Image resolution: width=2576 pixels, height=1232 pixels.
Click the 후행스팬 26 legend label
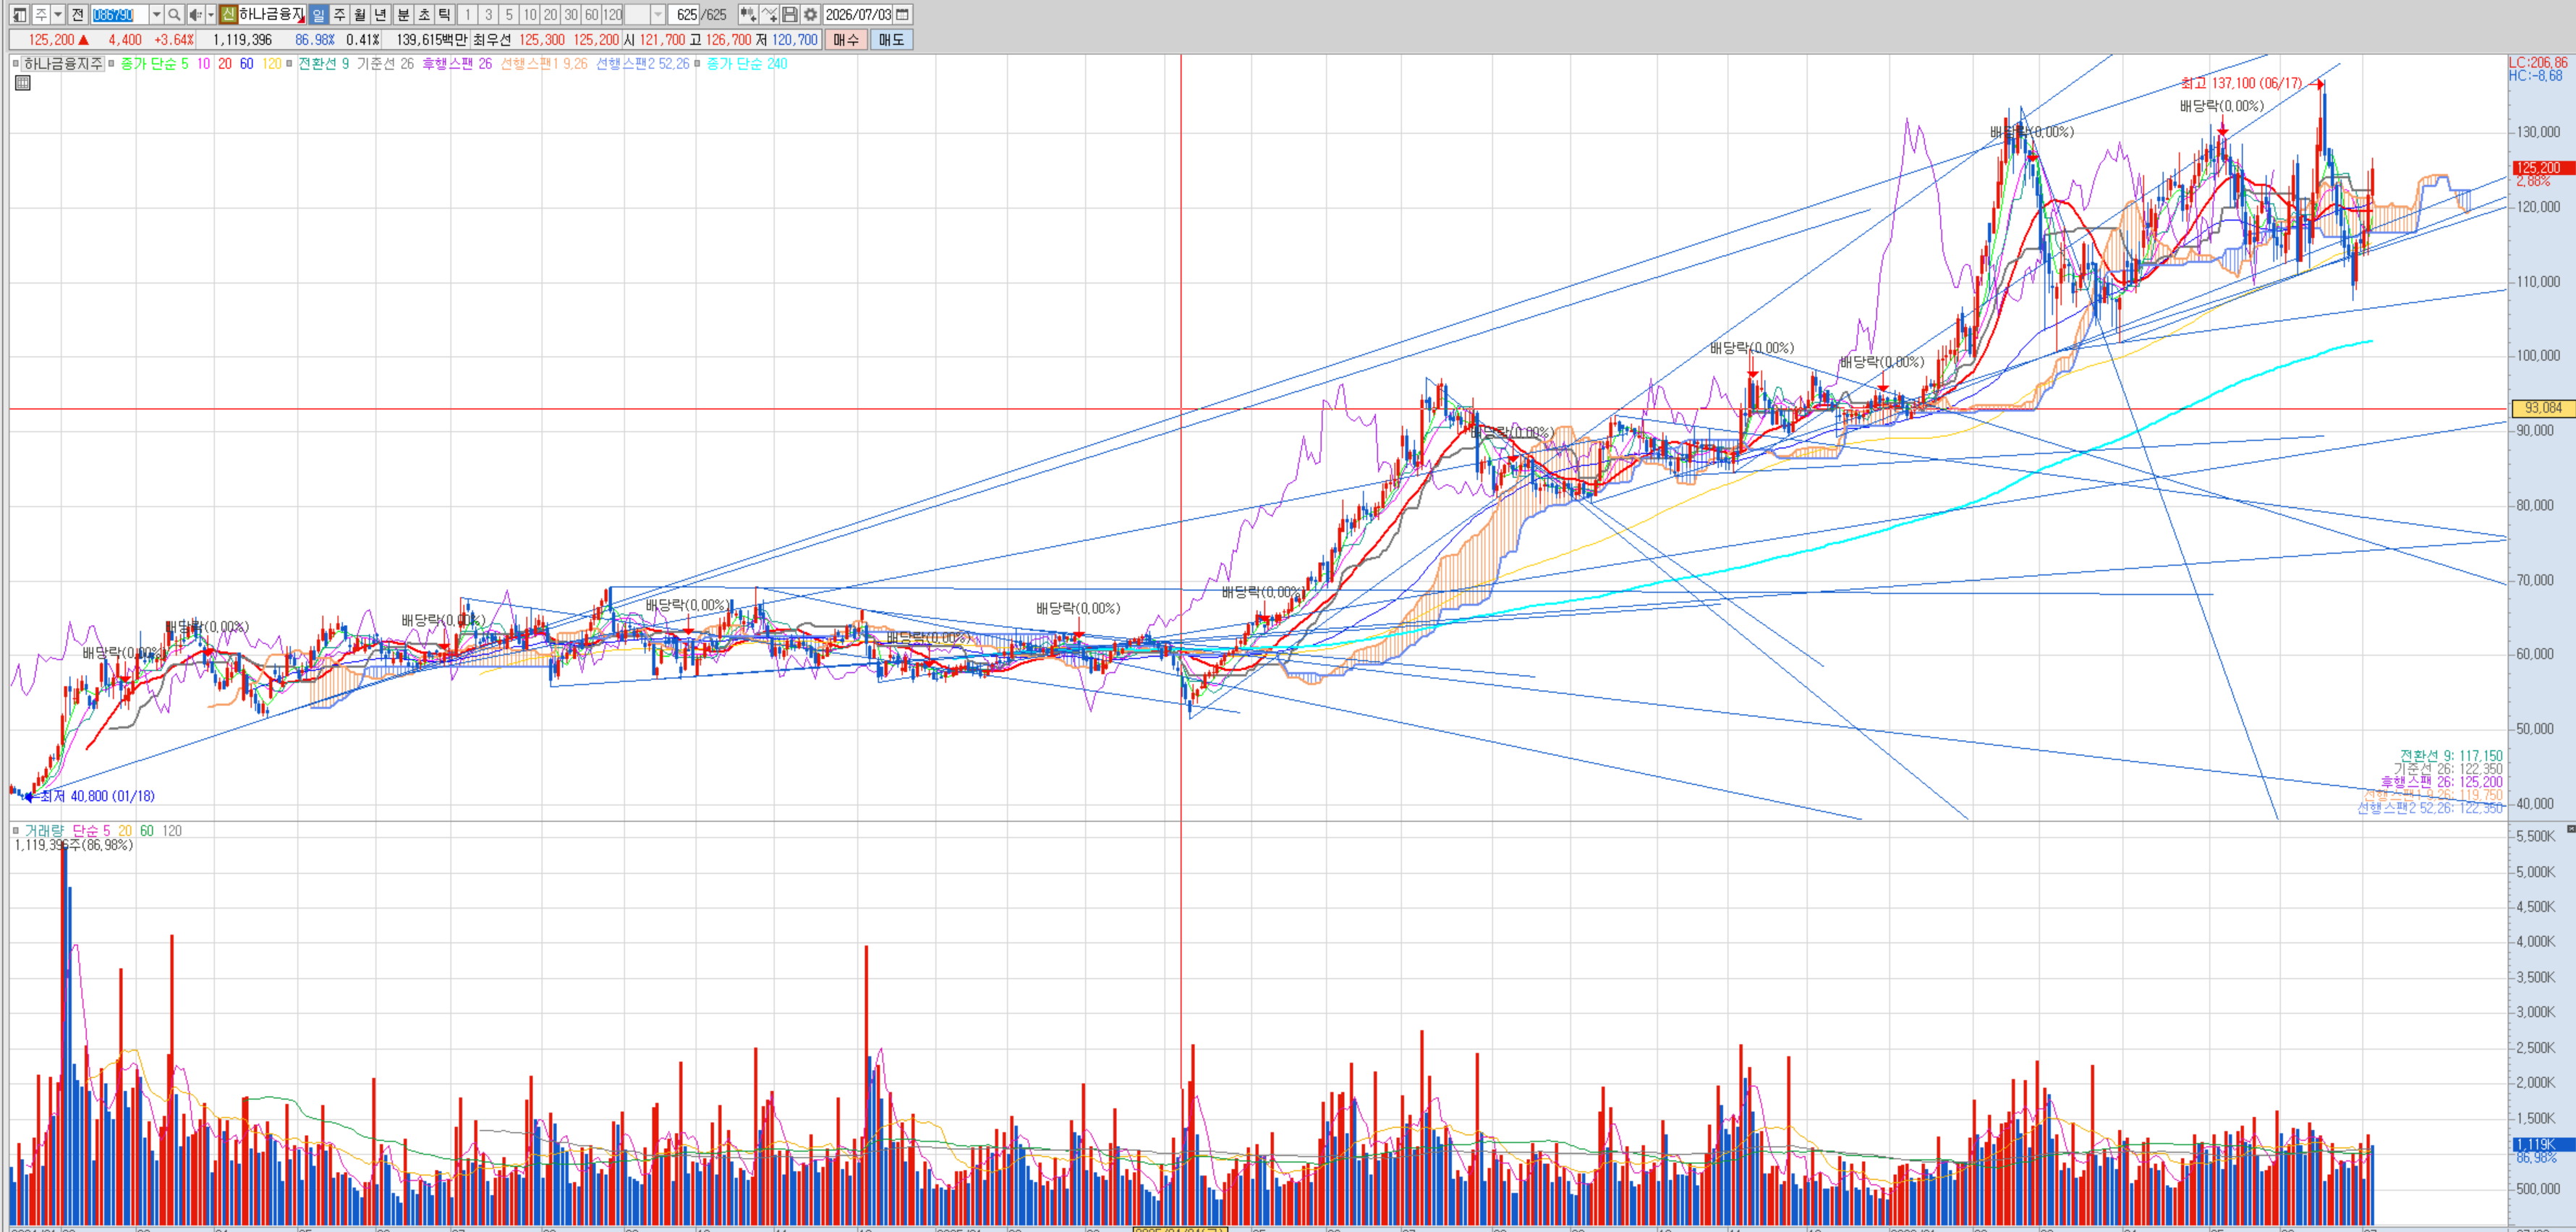(457, 64)
